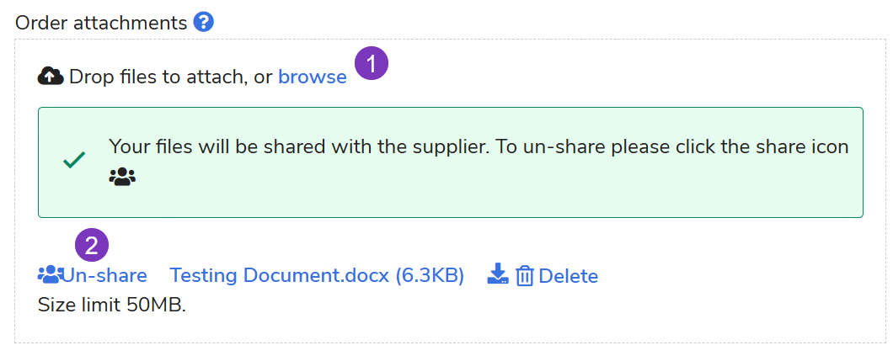Click the cloud upload icon

pyautogui.click(x=51, y=77)
